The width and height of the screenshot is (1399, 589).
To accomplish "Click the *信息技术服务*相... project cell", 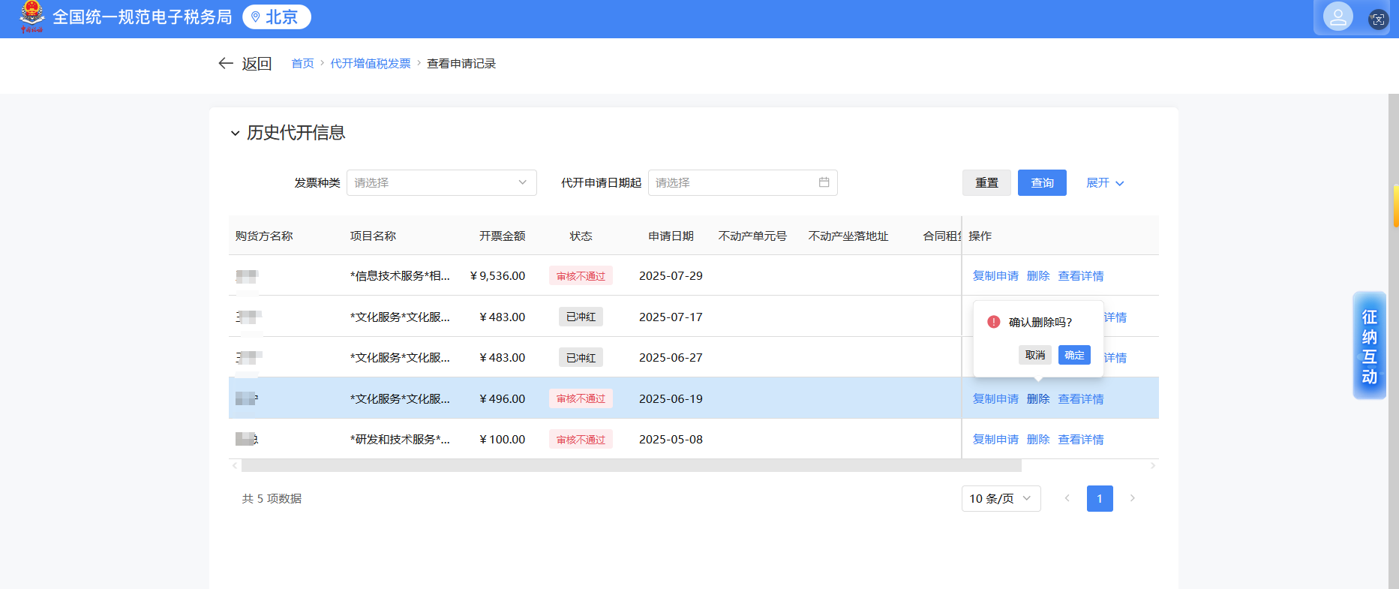I will (x=400, y=276).
